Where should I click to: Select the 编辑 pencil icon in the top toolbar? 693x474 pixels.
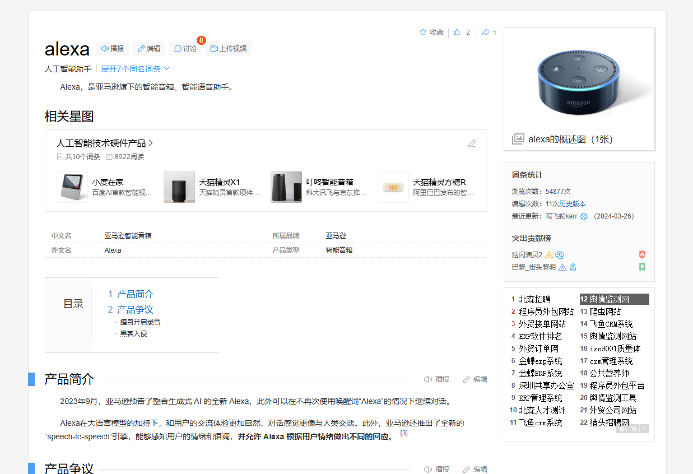pyautogui.click(x=141, y=48)
